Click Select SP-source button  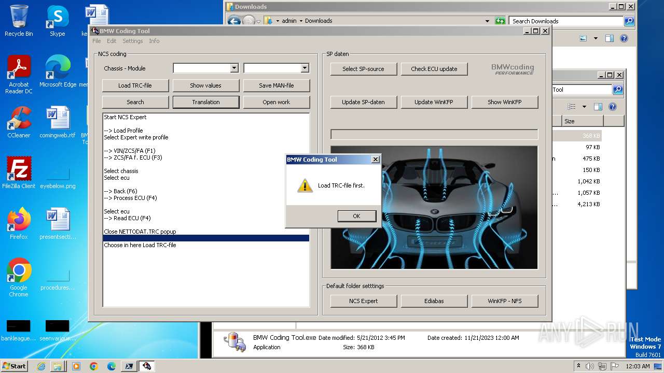364,69
